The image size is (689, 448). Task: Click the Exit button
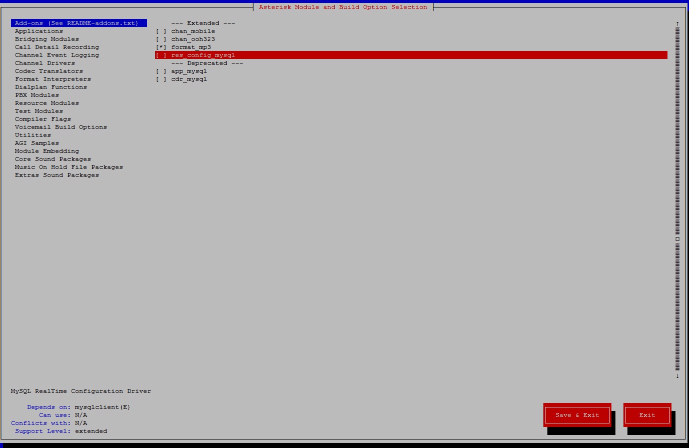click(646, 415)
